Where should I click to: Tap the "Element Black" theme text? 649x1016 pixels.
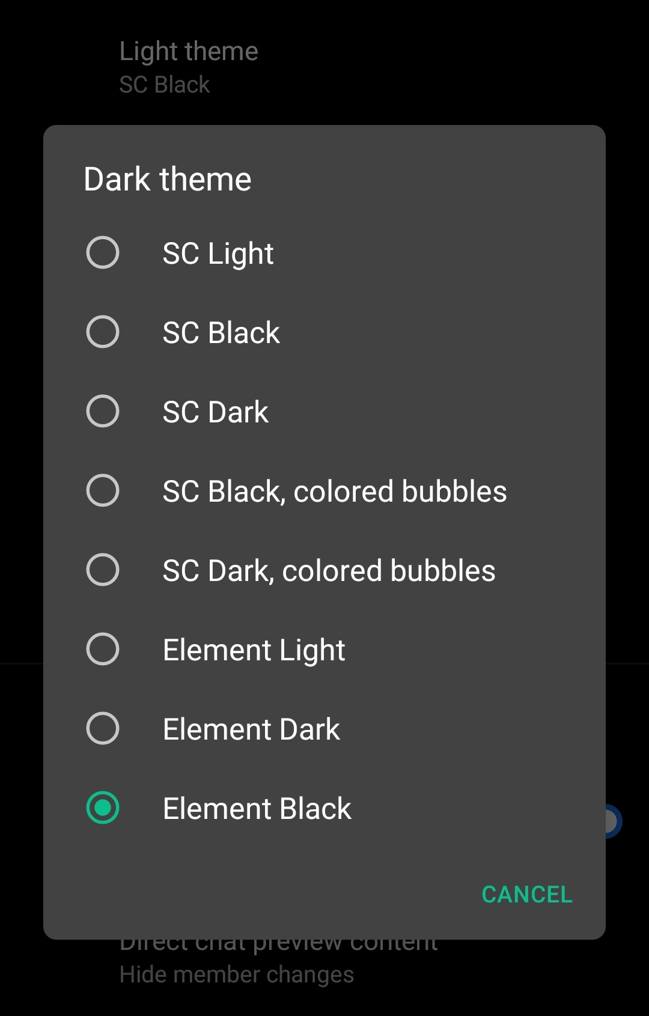(x=257, y=808)
